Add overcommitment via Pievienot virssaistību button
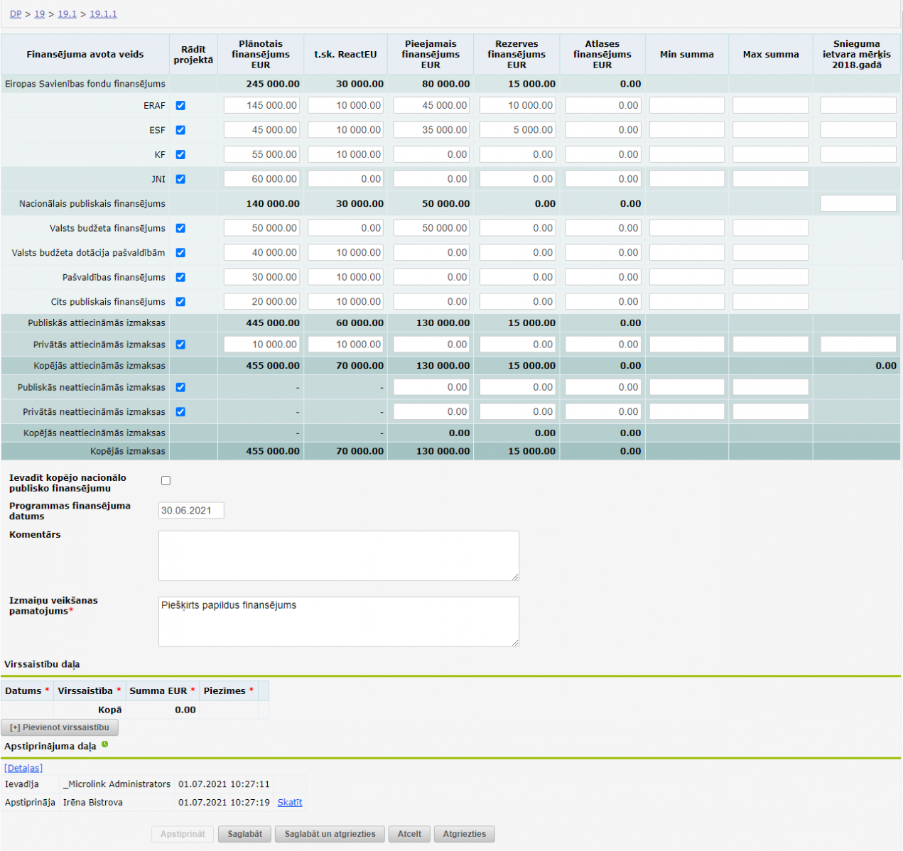The height and width of the screenshot is (851, 903). [60, 727]
